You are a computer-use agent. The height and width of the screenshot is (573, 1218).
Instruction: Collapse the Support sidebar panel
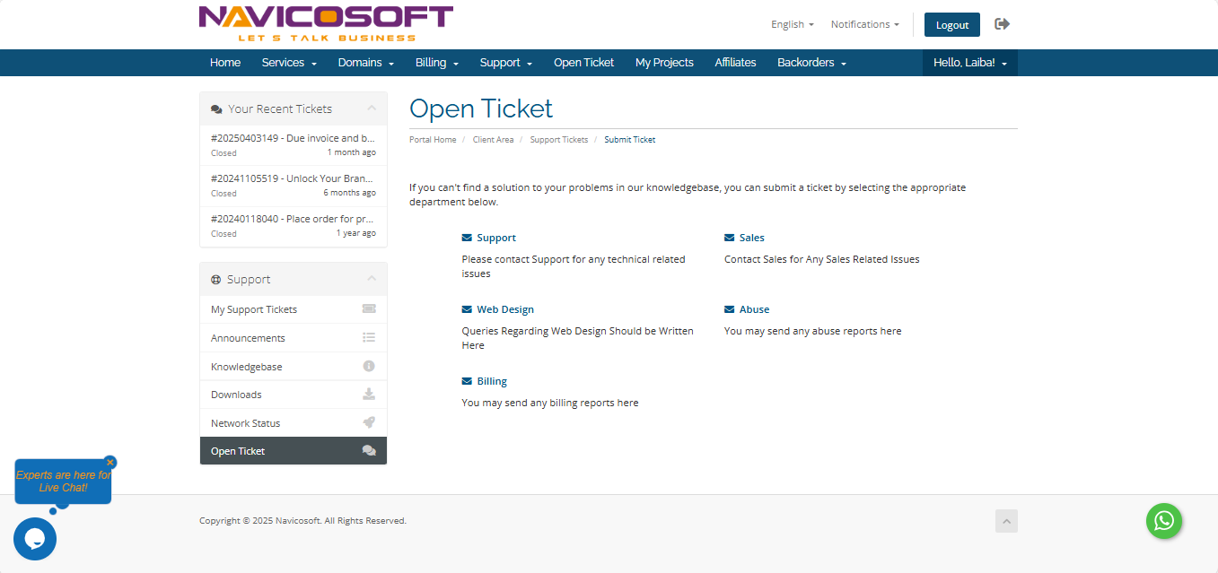pyautogui.click(x=372, y=279)
